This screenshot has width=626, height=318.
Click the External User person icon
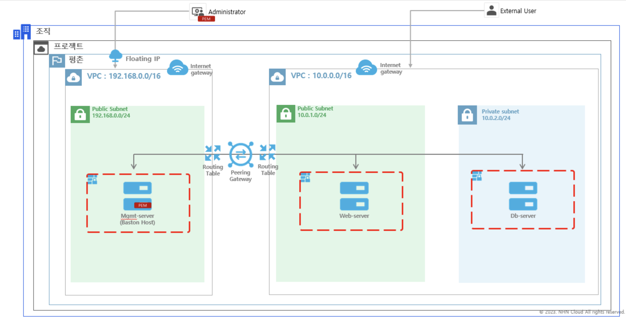pyautogui.click(x=491, y=11)
